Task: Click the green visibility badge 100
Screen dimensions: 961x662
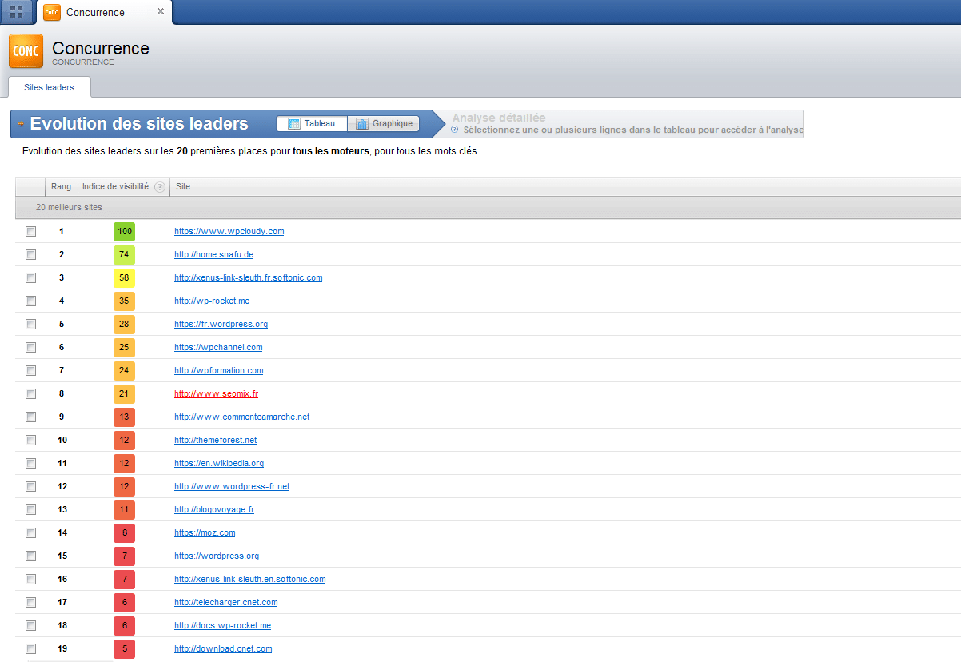Action: (124, 232)
